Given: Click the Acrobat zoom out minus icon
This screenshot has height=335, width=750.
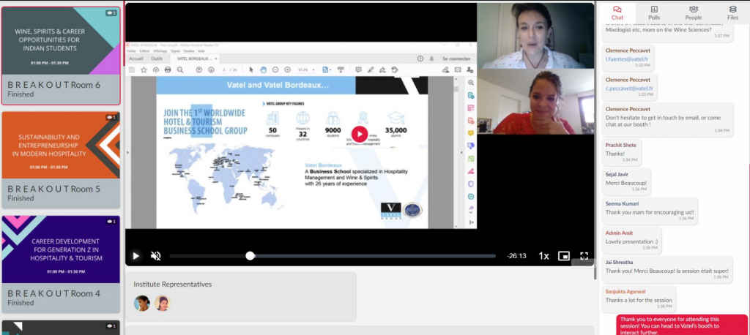Looking at the screenshot, I should pos(275,69).
